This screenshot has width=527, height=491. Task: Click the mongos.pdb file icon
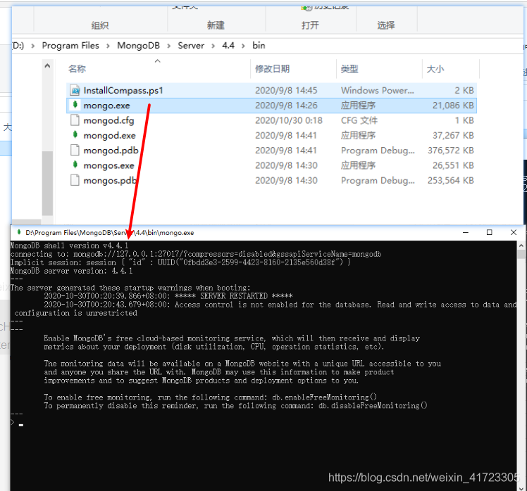click(x=75, y=180)
